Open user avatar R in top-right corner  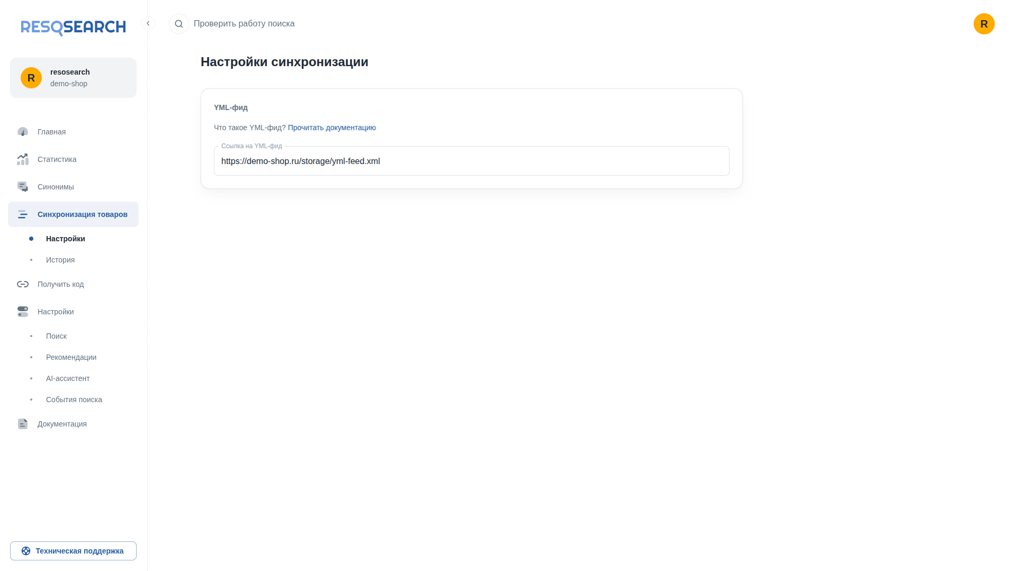(x=984, y=24)
